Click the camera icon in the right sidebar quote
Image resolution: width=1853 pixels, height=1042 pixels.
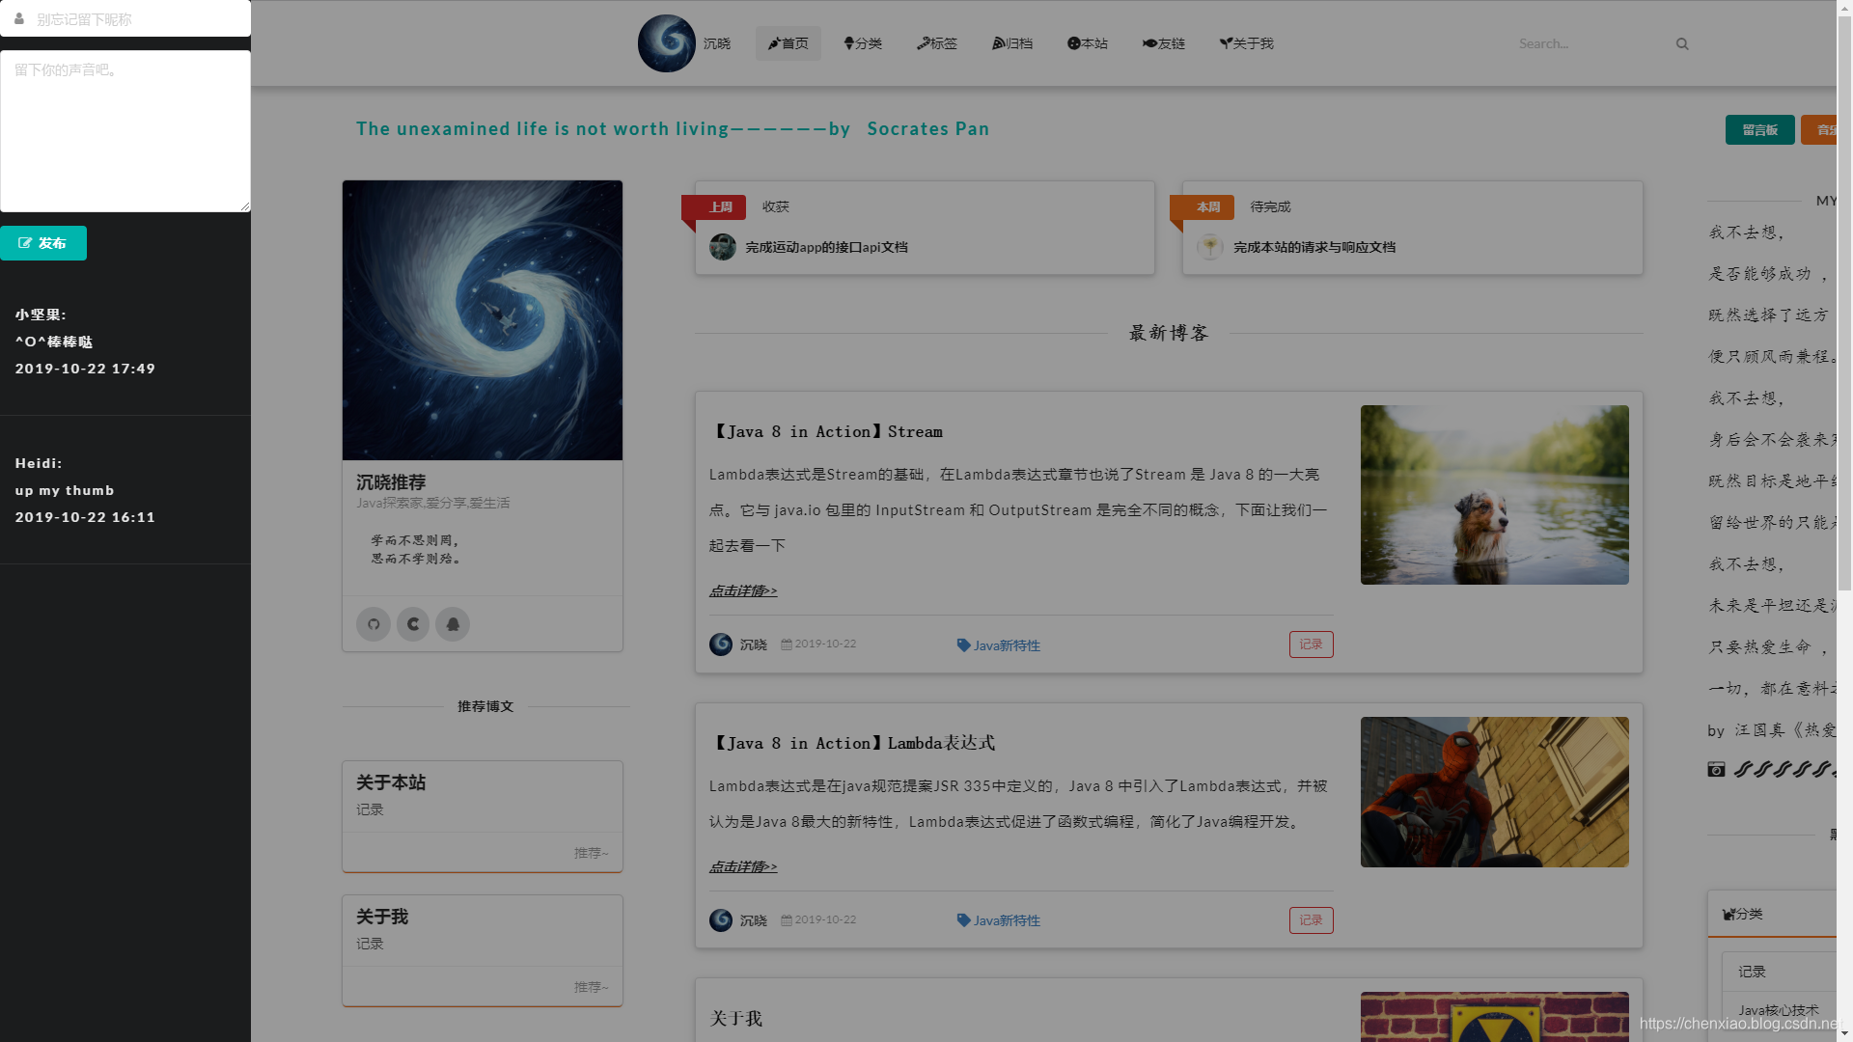pos(1716,769)
